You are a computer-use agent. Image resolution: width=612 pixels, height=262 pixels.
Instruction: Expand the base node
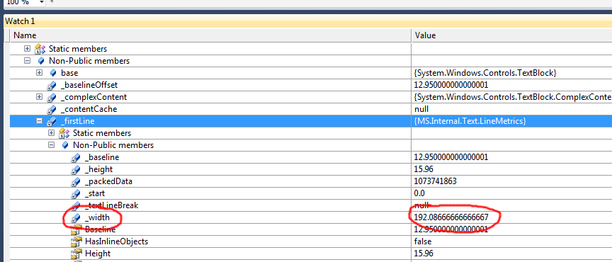point(39,73)
